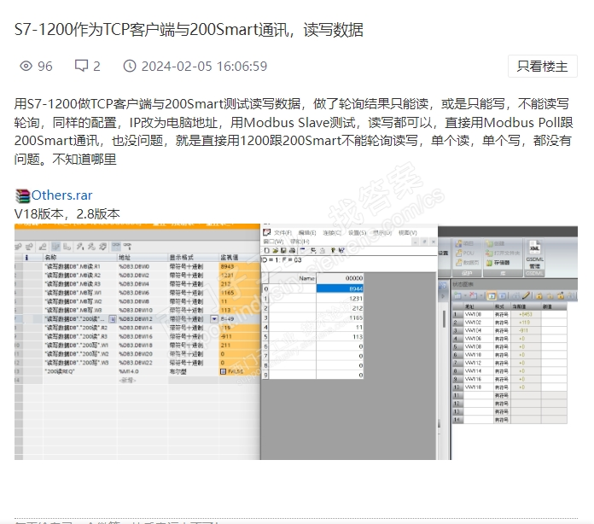Click Save icon in Modbus Slave toolbar
The width and height of the screenshot is (594, 524).
pos(283,250)
